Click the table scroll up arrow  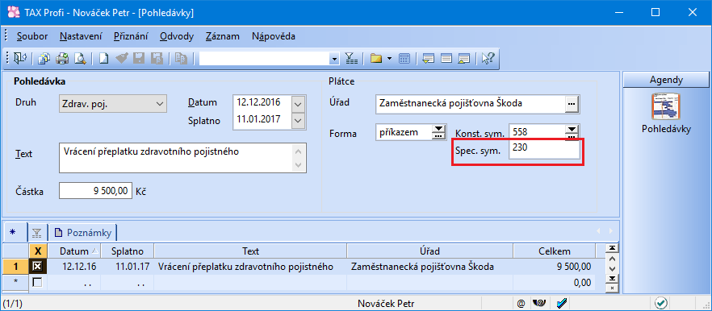(x=612, y=259)
